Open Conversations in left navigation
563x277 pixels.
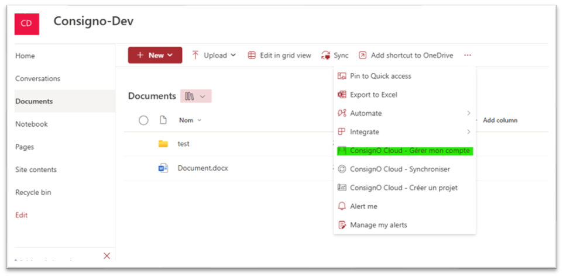tap(37, 78)
